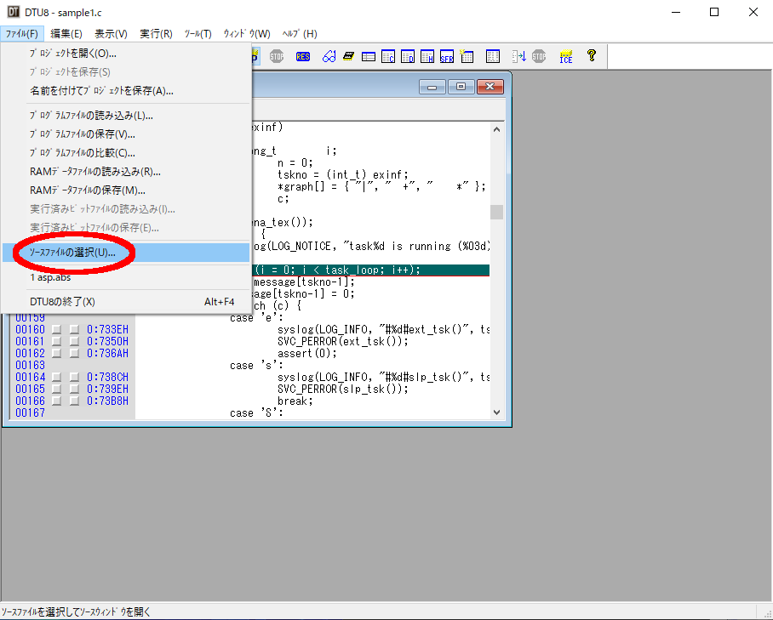Viewport: 773px width, 620px height.
Task: Click the window icon with yellow spark
Action: [x=467, y=55]
